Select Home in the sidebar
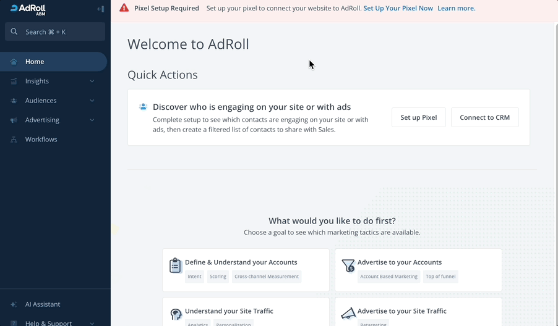This screenshot has width=558, height=326. (x=35, y=62)
